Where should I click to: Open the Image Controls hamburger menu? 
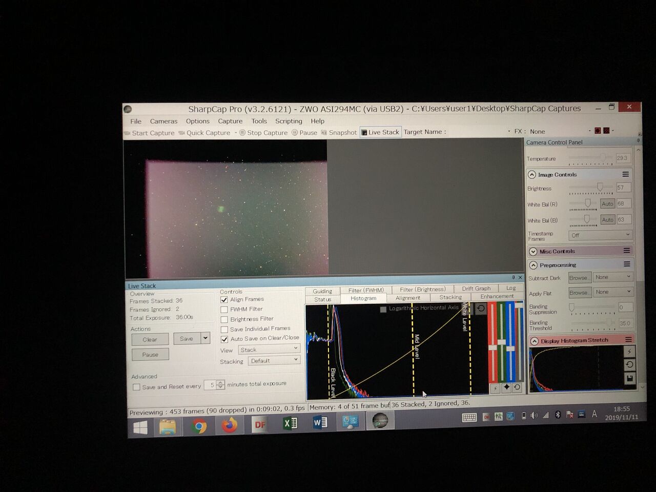click(625, 174)
